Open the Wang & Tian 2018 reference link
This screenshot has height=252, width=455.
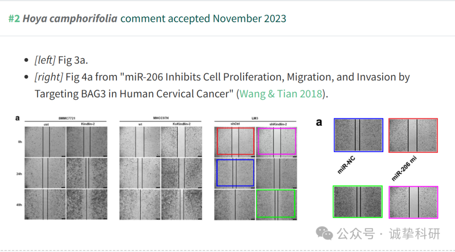281,94
